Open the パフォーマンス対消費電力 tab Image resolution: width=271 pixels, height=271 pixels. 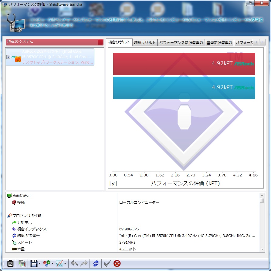pyautogui.click(x=181, y=42)
